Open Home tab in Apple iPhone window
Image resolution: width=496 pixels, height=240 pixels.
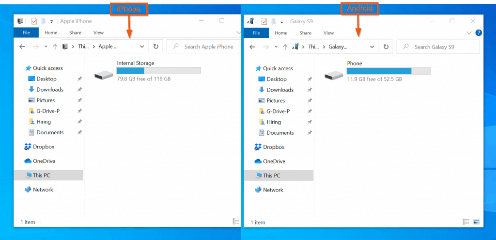click(x=51, y=32)
